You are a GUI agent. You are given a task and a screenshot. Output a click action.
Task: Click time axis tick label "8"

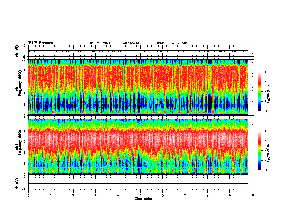click(x=207, y=195)
